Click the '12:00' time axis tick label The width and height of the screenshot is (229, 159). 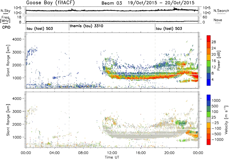pos(112,153)
